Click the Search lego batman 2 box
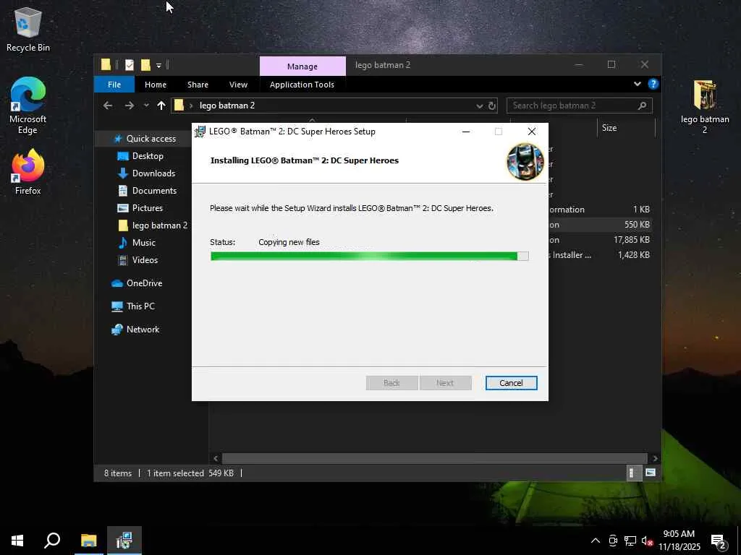 580,106
